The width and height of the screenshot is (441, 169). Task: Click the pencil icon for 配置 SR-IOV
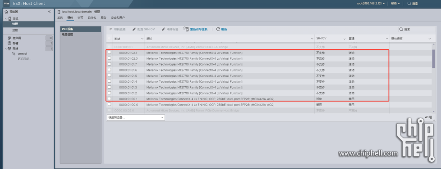tap(134, 29)
